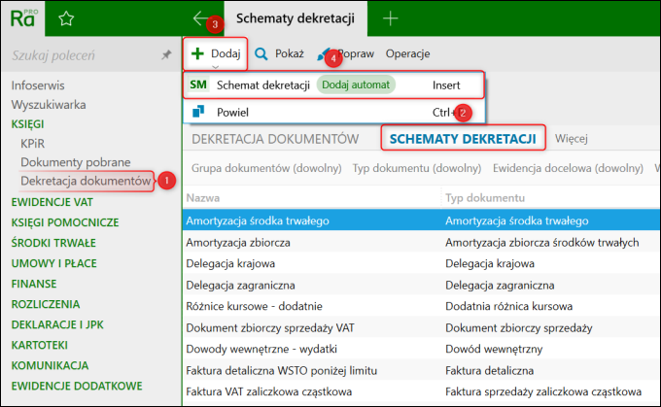Open the Grupa dokumentów (dowolny) filter

tap(266, 168)
